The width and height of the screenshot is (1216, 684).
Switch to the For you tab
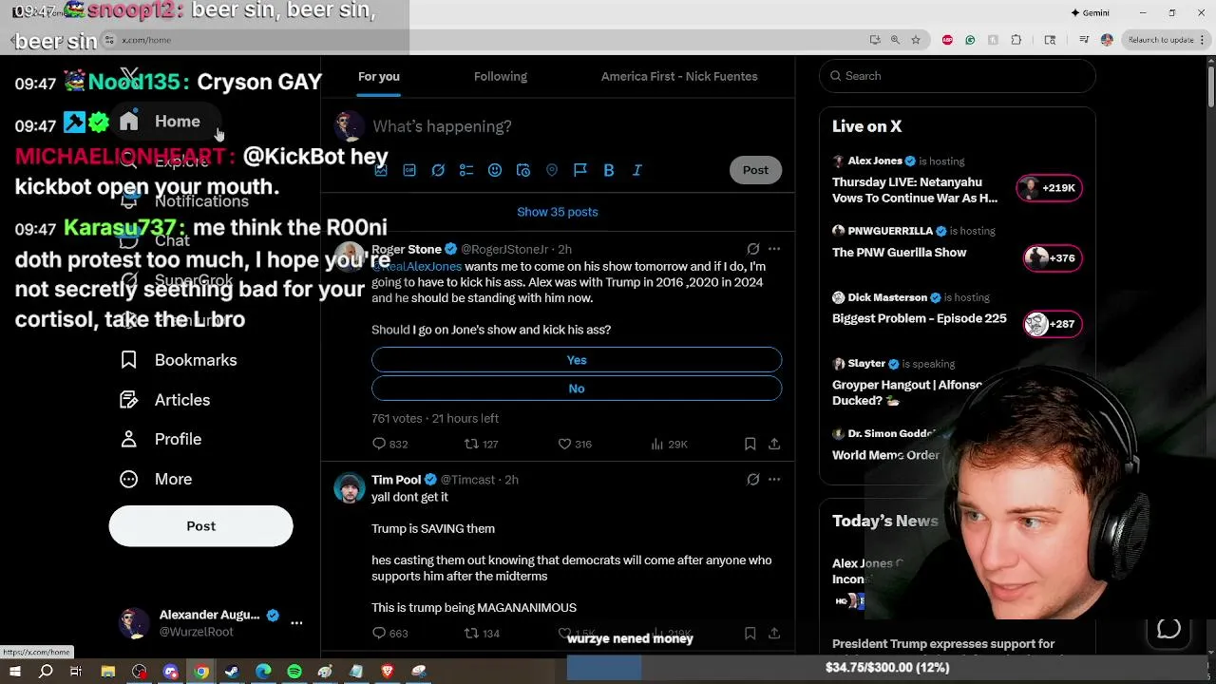[378, 77]
